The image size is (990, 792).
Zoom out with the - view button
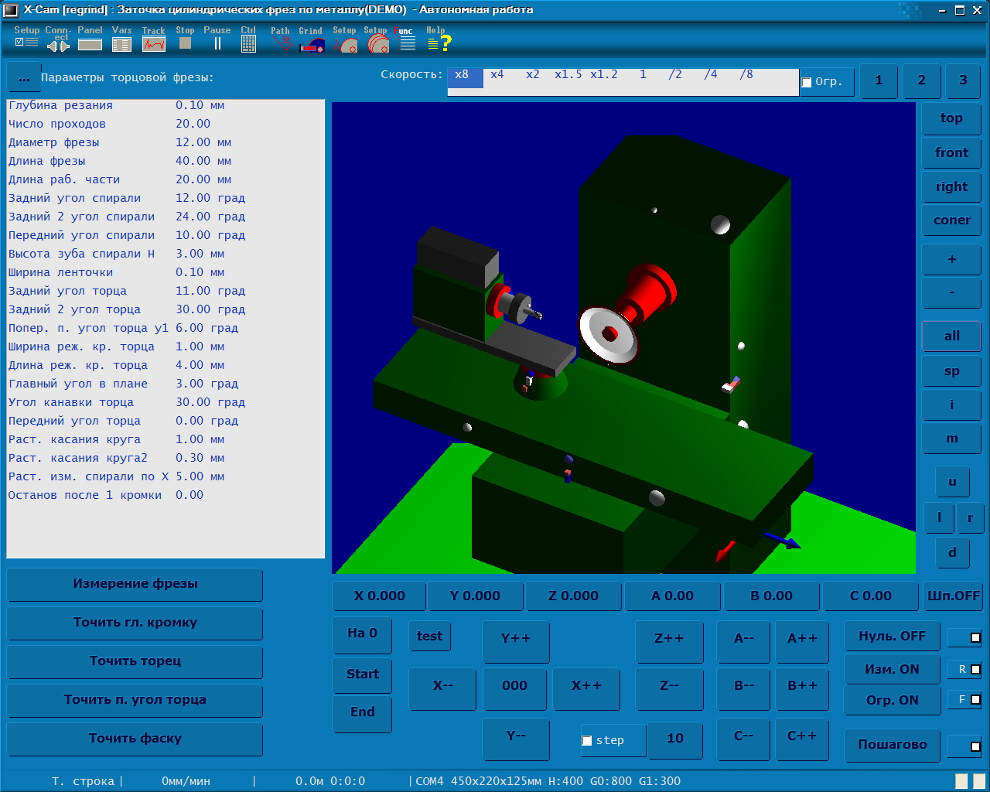tap(951, 293)
